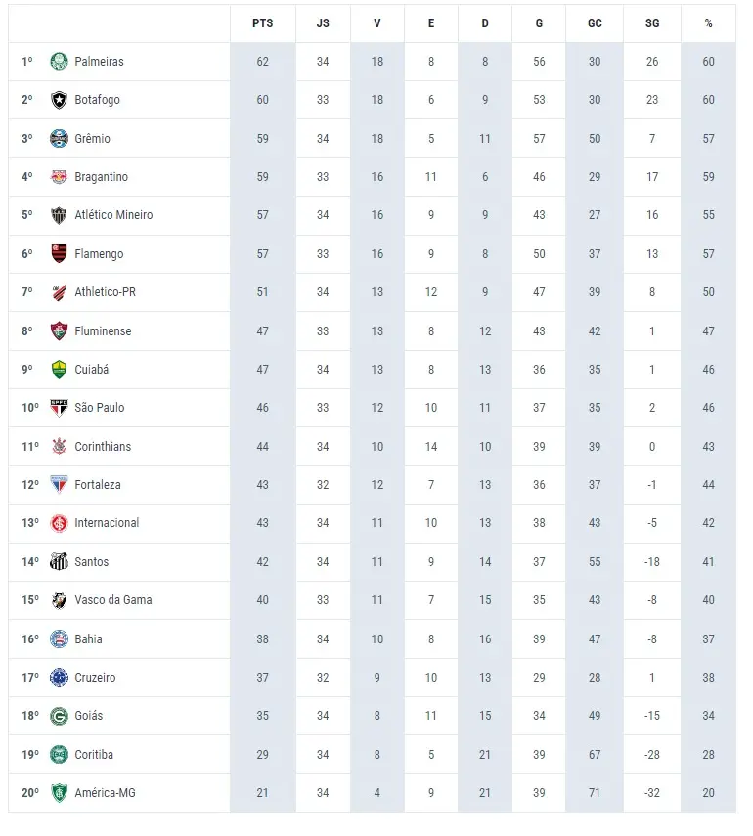Viewport: 753px width, 836px height.
Task: Open the Atlético Mineiro team link
Action: (113, 215)
